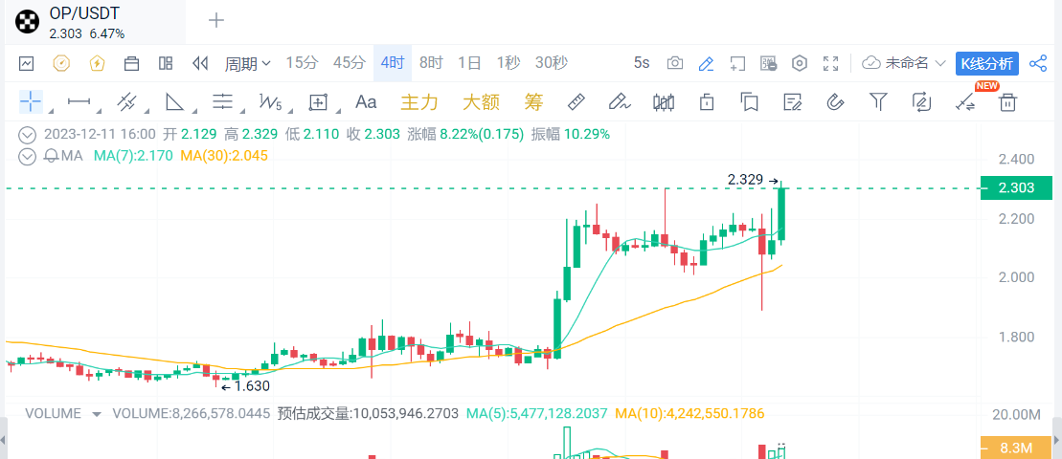This screenshot has width=1062, height=459.
Task: Take a chart screenshot with camera icon
Action: point(675,63)
